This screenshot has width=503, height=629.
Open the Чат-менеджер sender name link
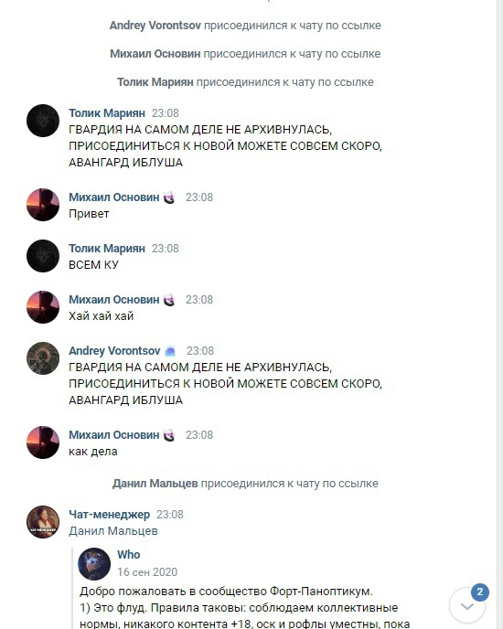109,515
